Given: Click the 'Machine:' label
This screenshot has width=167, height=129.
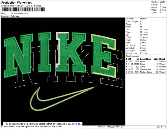Looking at the screenshot, I should point(129,19).
